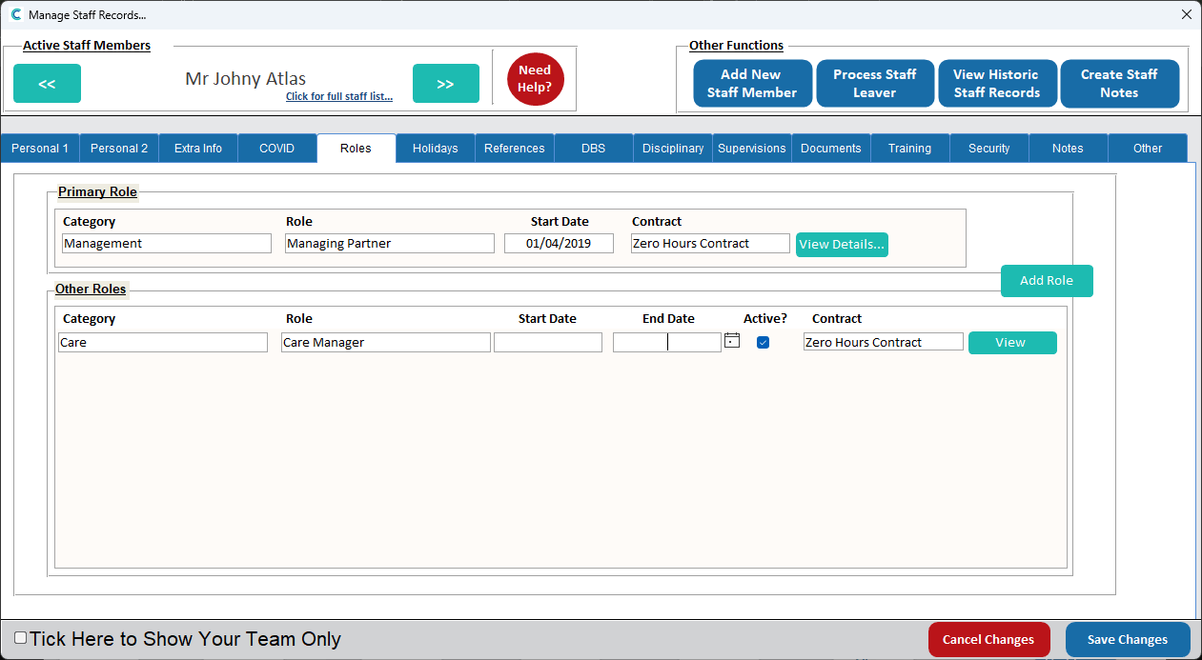This screenshot has height=660, width=1202.
Task: Click the Primary Role Contract field
Action: [710, 244]
